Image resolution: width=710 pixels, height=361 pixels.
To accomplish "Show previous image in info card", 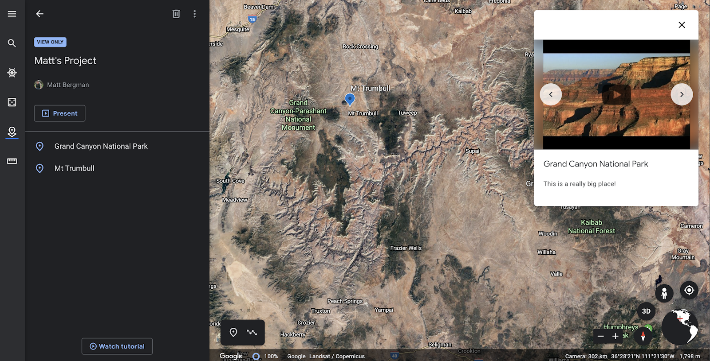I will [x=551, y=94].
